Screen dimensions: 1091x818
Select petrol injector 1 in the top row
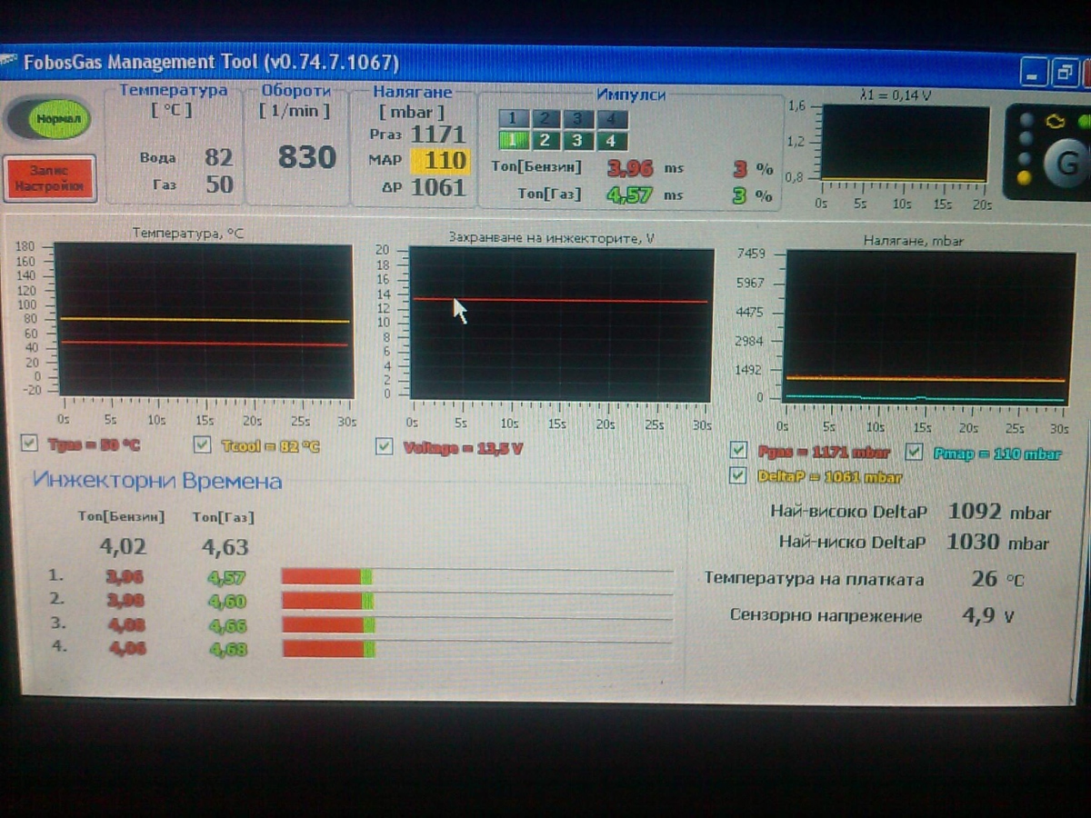click(x=513, y=119)
